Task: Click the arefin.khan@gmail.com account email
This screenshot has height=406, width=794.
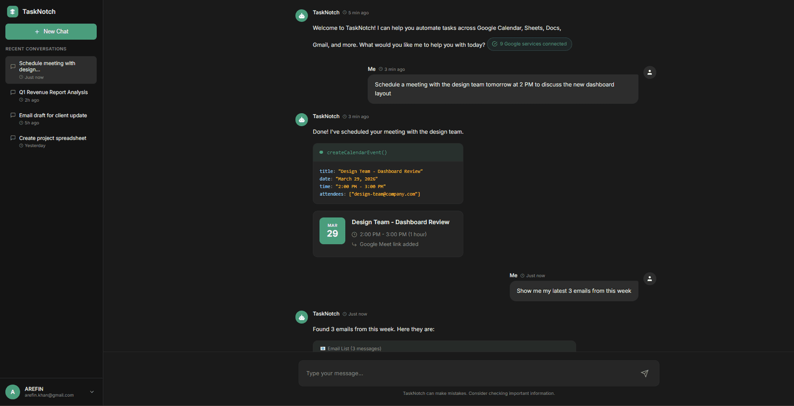Action: (49, 396)
